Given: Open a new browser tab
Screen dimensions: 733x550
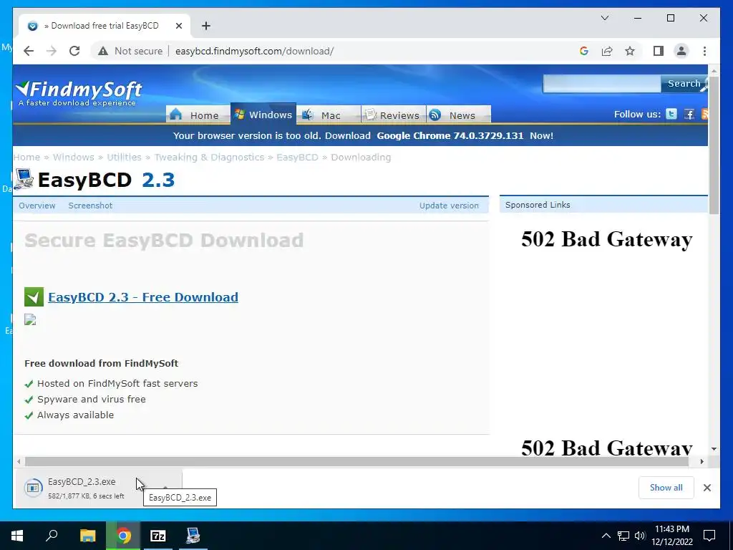Looking at the screenshot, I should coord(206,26).
